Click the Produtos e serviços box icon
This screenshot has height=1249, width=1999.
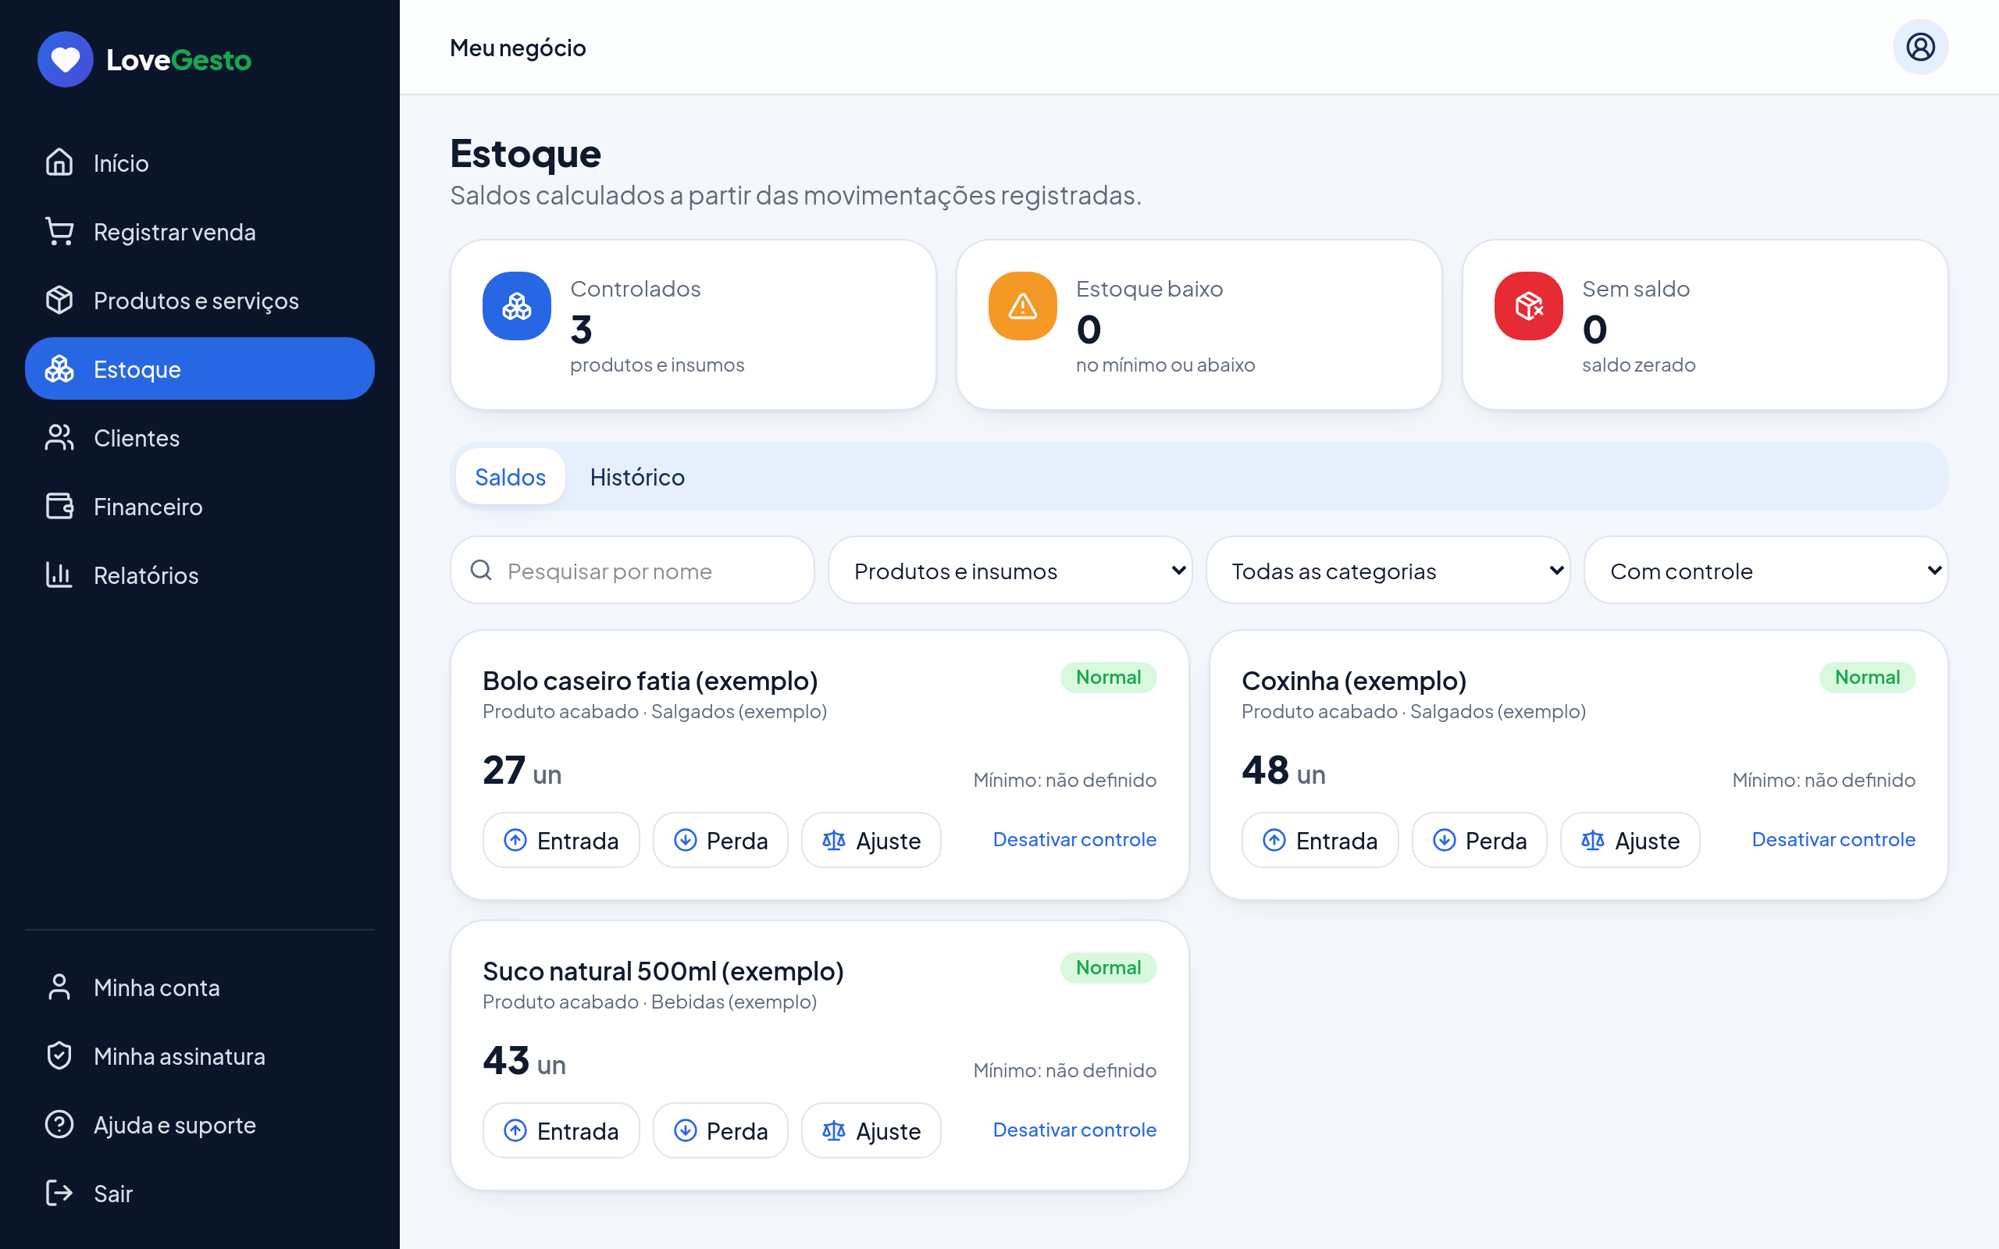click(x=59, y=300)
